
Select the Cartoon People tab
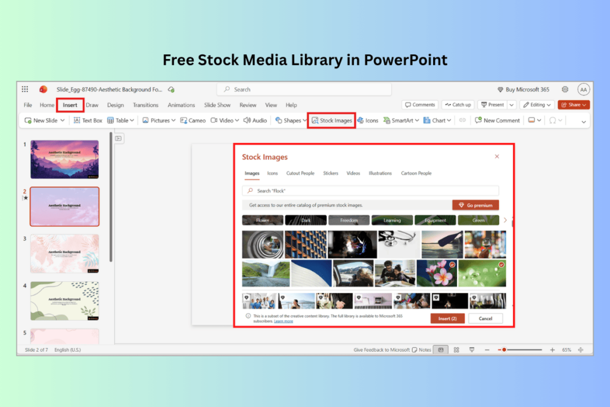416,173
